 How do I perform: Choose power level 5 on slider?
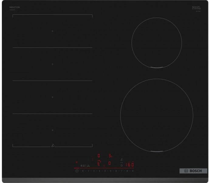(110, 171)
